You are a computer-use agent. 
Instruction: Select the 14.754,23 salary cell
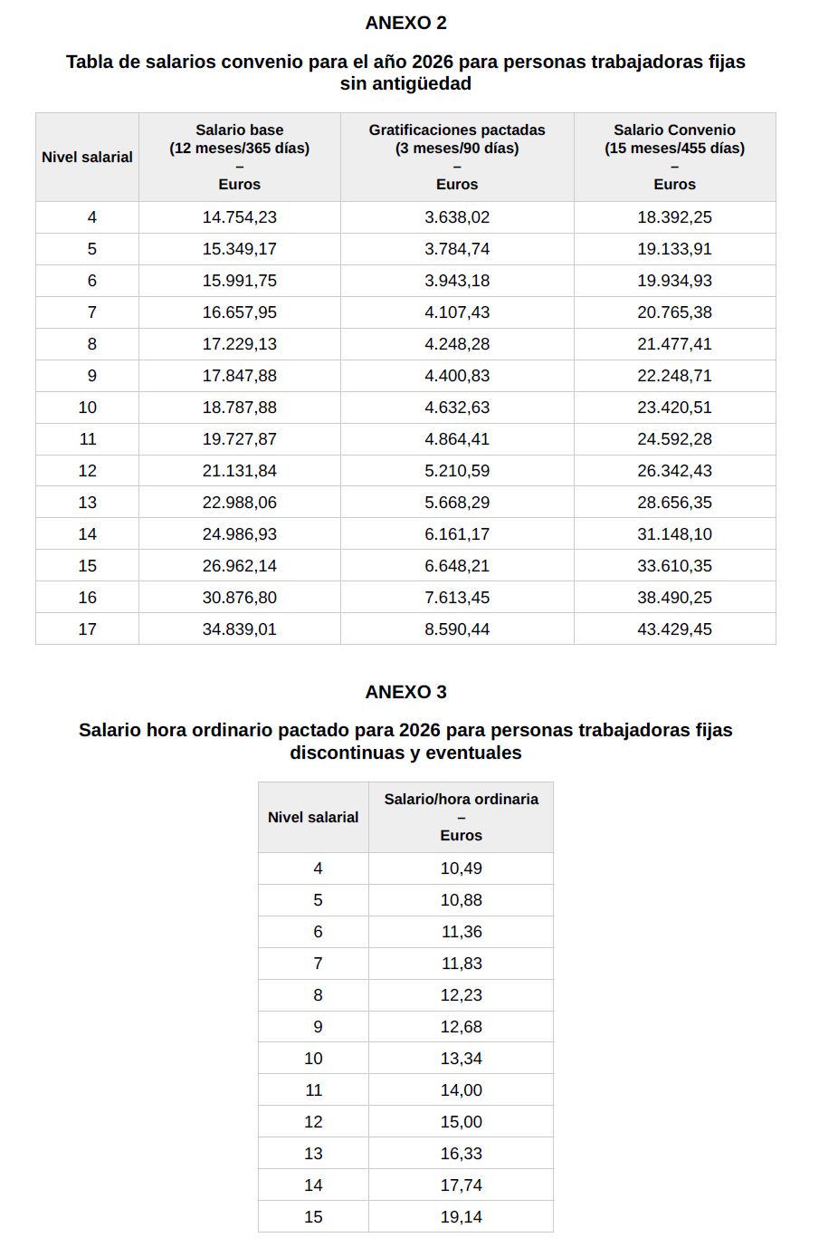pos(239,217)
